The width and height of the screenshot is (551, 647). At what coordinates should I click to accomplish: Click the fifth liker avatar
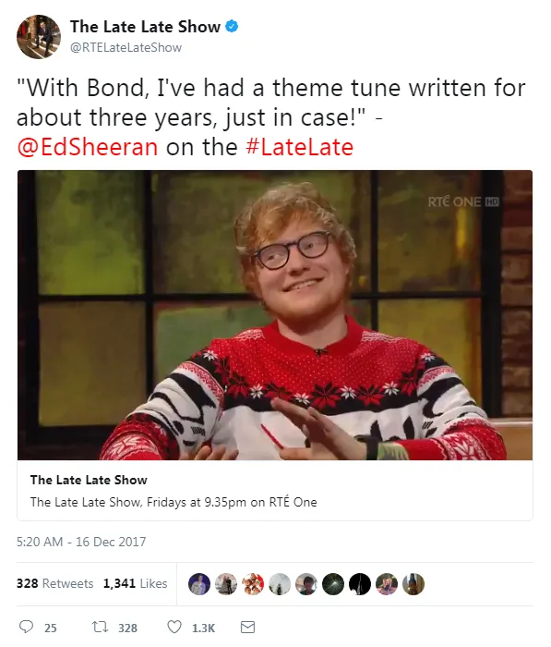pyautogui.click(x=306, y=584)
